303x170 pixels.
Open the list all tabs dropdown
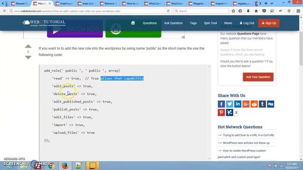coord(271,3)
